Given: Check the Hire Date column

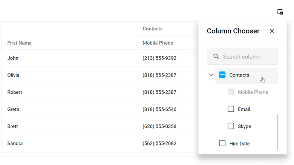Looking at the screenshot, I should point(222,143).
